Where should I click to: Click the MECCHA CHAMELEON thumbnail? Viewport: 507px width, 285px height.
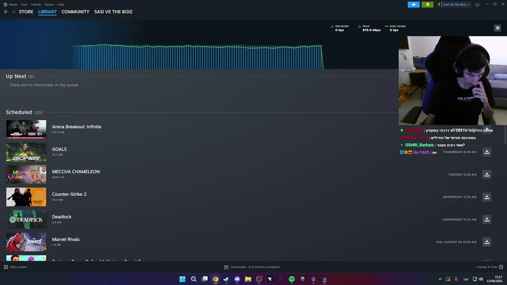[x=26, y=175]
